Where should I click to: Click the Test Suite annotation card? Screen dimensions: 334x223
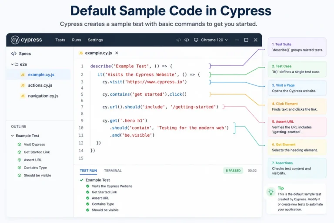(297, 47)
